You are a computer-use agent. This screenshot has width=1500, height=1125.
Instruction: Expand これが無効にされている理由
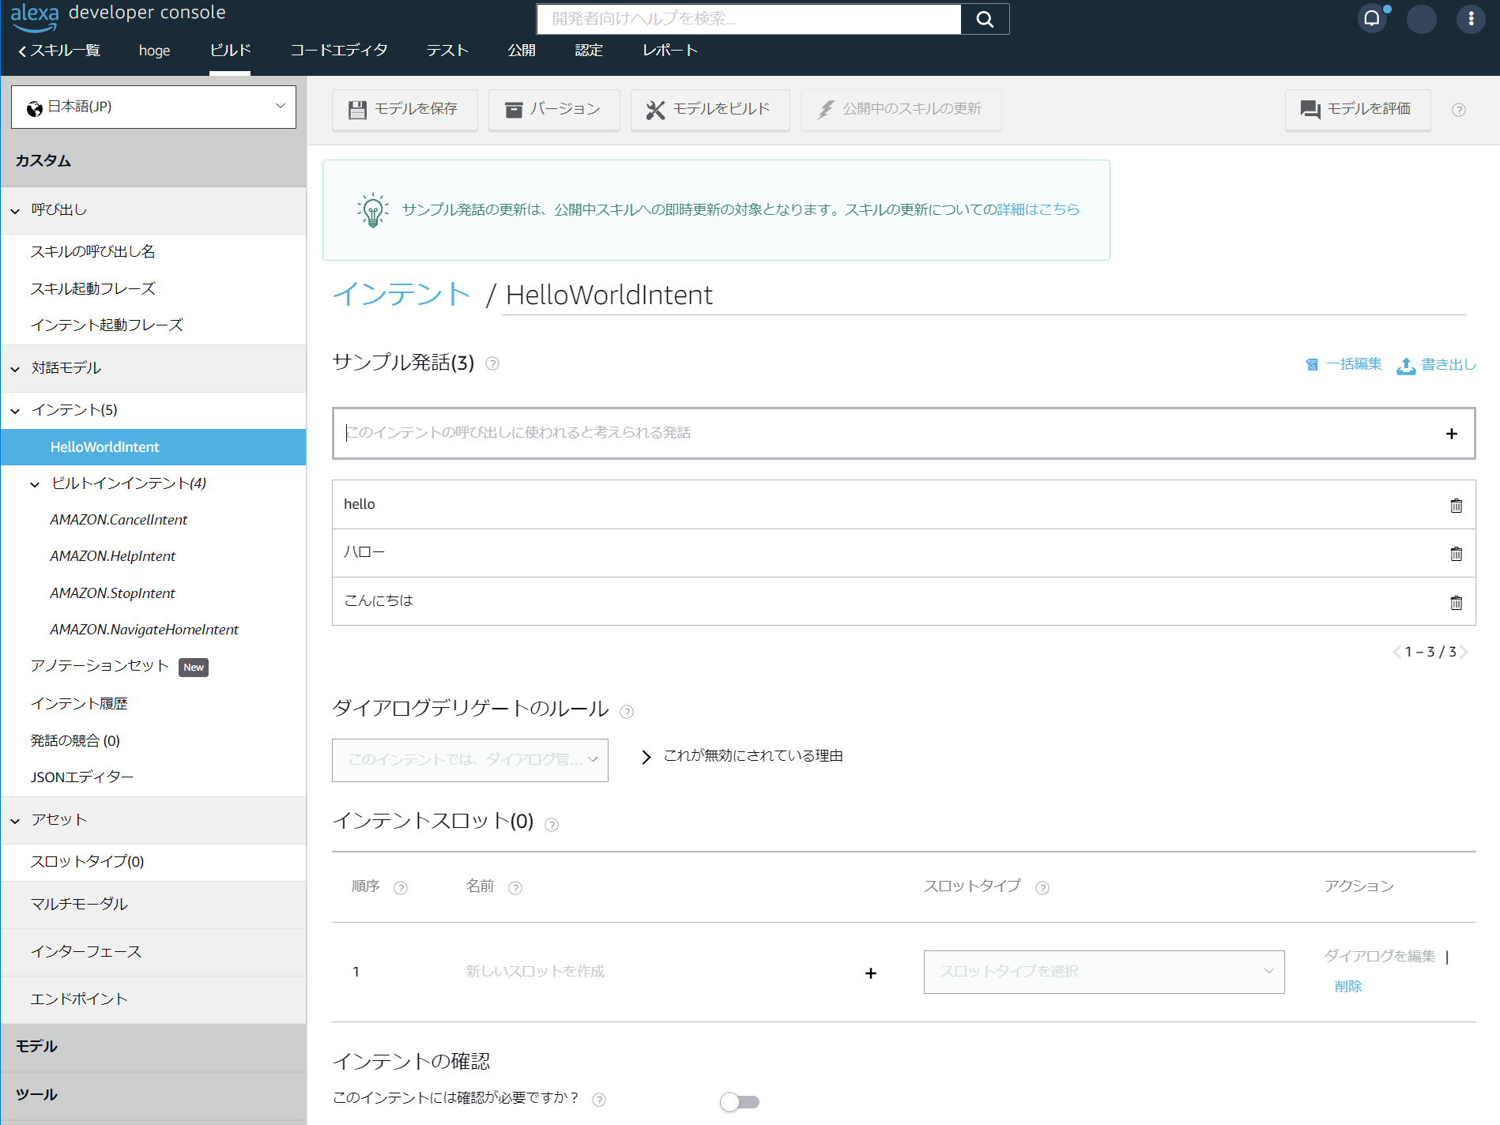pyautogui.click(x=743, y=756)
